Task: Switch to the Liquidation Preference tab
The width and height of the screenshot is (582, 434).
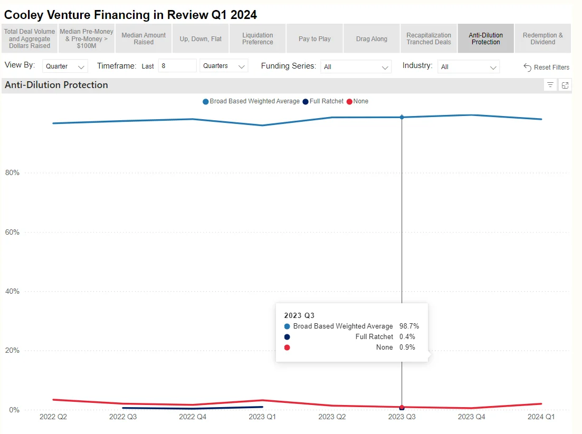Action: point(257,38)
